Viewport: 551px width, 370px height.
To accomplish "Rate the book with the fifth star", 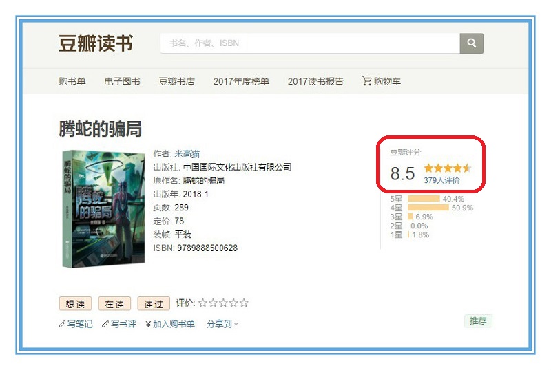I will tap(244, 303).
